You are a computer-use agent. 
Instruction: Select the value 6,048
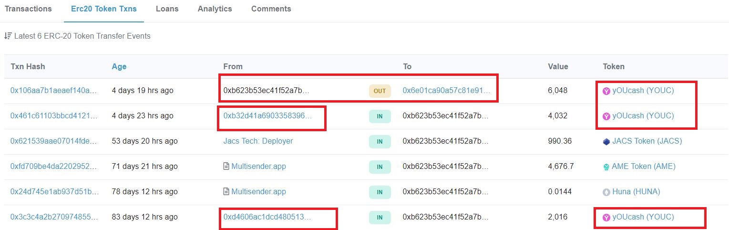pos(557,90)
